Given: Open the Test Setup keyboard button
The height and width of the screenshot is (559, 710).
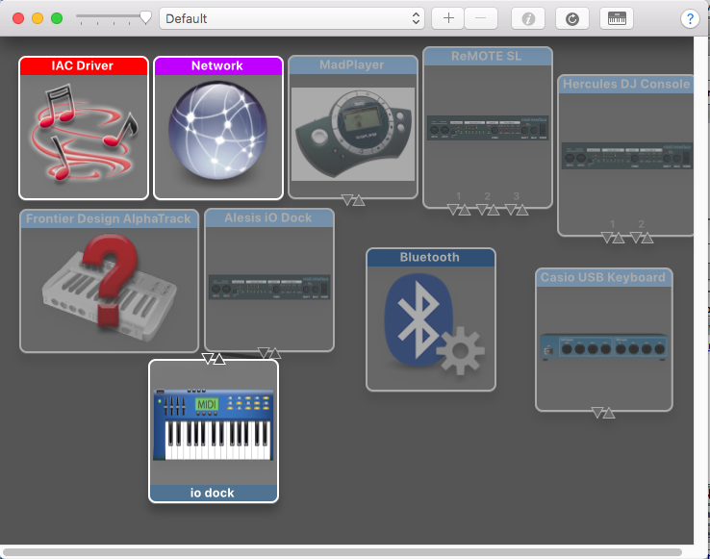Looking at the screenshot, I should pos(617,18).
